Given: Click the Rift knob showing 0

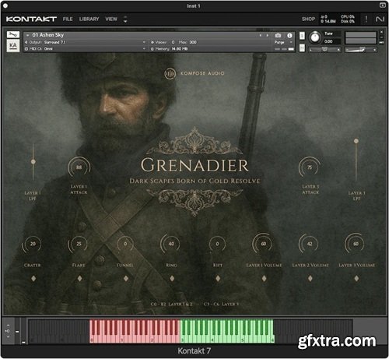Looking at the screenshot, I should click(217, 244).
